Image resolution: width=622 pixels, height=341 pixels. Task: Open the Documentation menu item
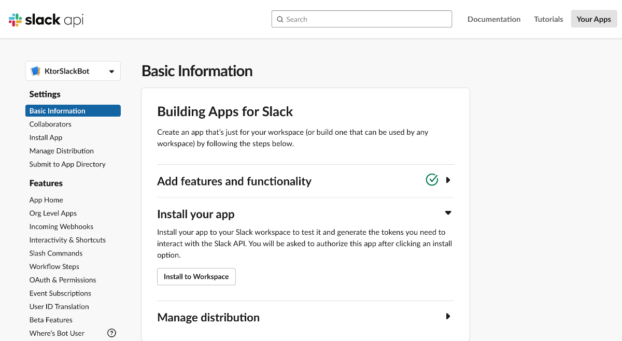coord(493,19)
